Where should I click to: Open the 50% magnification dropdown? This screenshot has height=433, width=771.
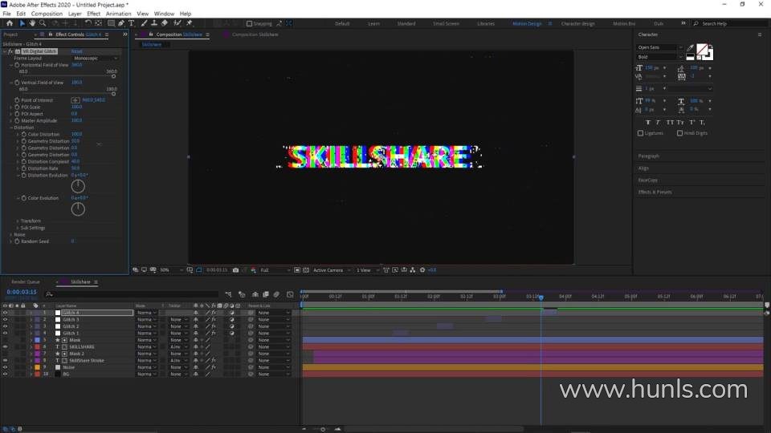pyautogui.click(x=171, y=270)
